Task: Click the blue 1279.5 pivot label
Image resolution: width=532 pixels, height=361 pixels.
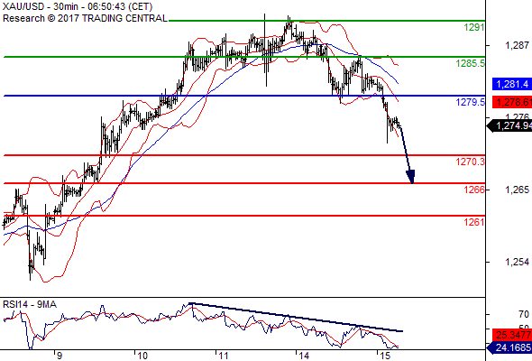Action: point(471,102)
